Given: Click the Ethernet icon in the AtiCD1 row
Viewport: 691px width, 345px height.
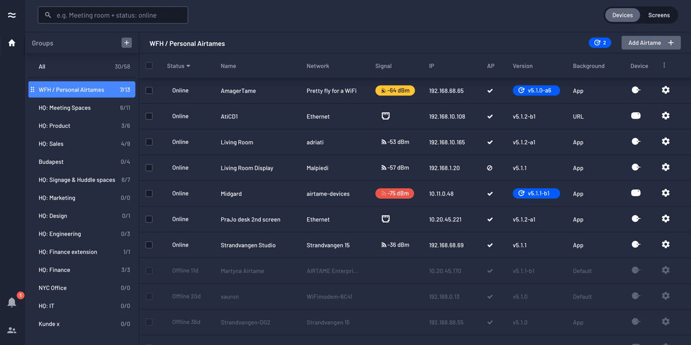Looking at the screenshot, I should tap(385, 116).
